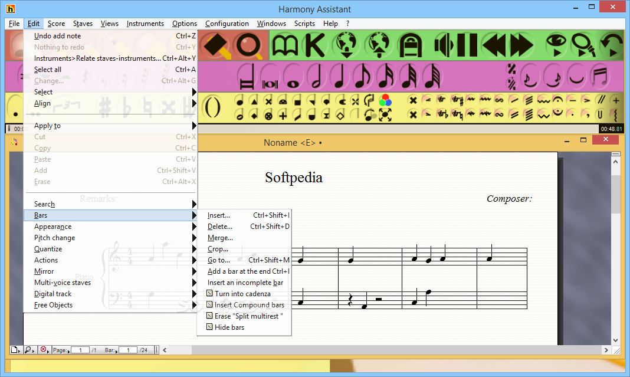Pause playback with the pause button

coord(467,45)
